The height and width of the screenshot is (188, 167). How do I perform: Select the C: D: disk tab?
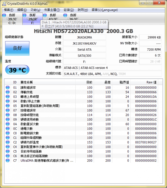[x=12, y=19]
